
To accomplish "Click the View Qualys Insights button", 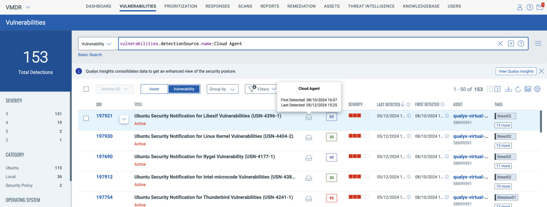I will pos(516,71).
